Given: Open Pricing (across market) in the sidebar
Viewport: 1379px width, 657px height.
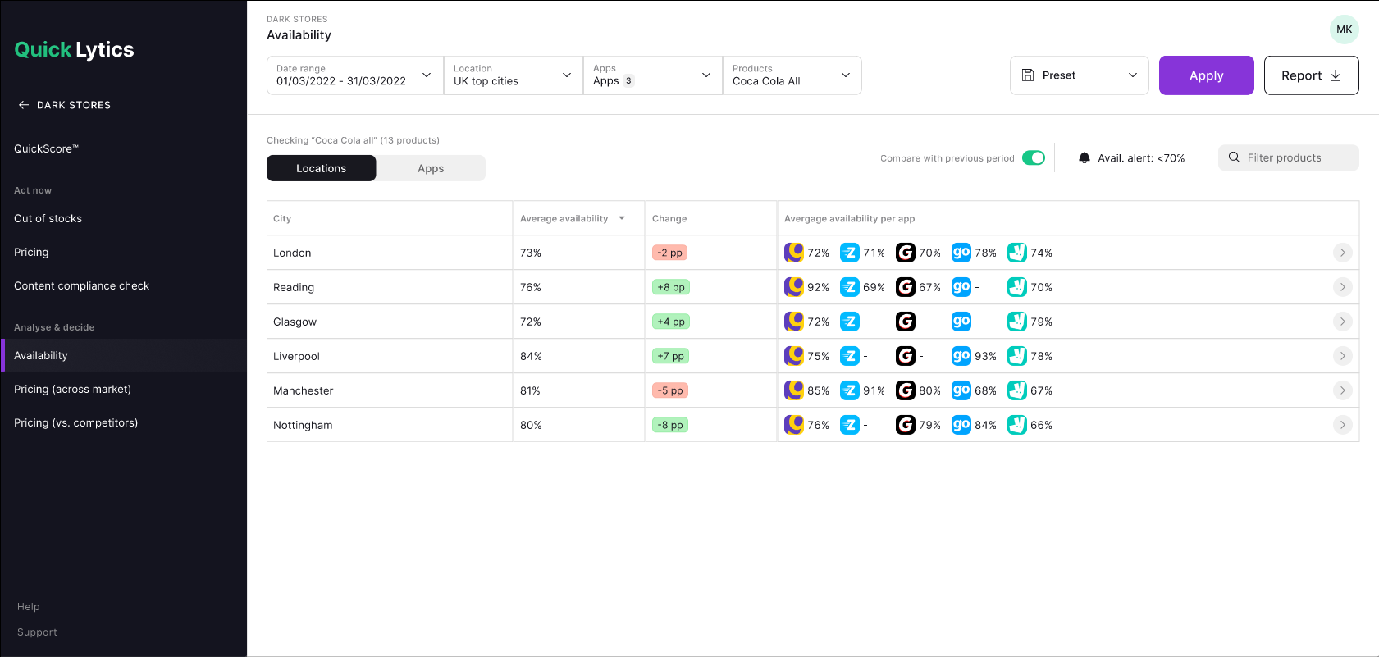Looking at the screenshot, I should [x=73, y=389].
